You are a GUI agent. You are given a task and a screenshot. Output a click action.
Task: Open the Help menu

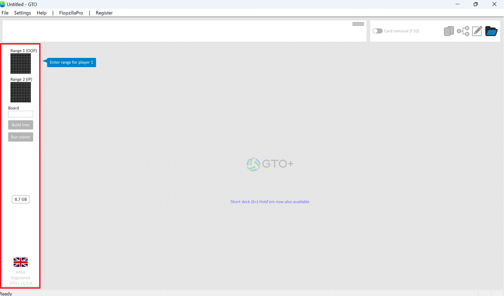point(42,13)
